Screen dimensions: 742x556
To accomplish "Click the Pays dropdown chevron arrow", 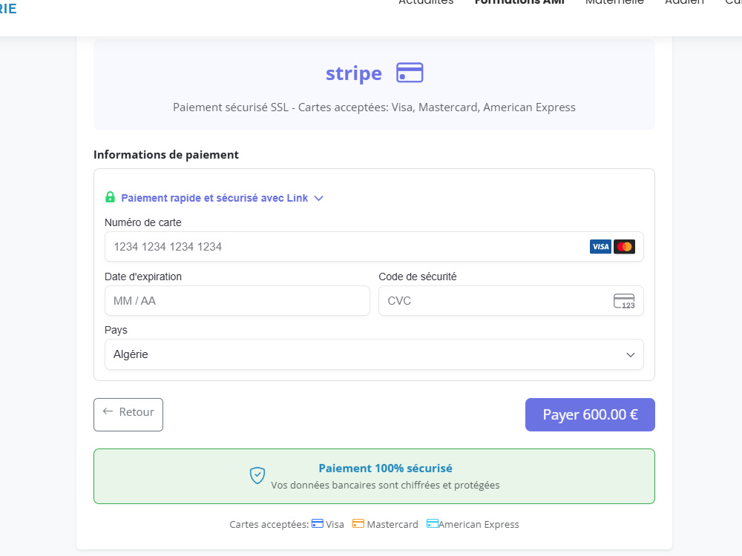I will point(630,354).
